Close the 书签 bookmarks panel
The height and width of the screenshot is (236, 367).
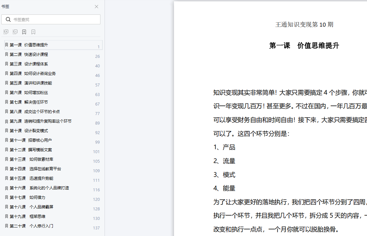[x=97, y=7]
